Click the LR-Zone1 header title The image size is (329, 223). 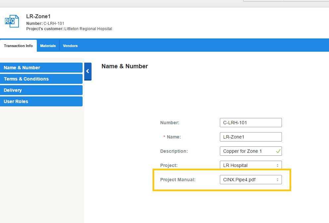[x=38, y=16]
